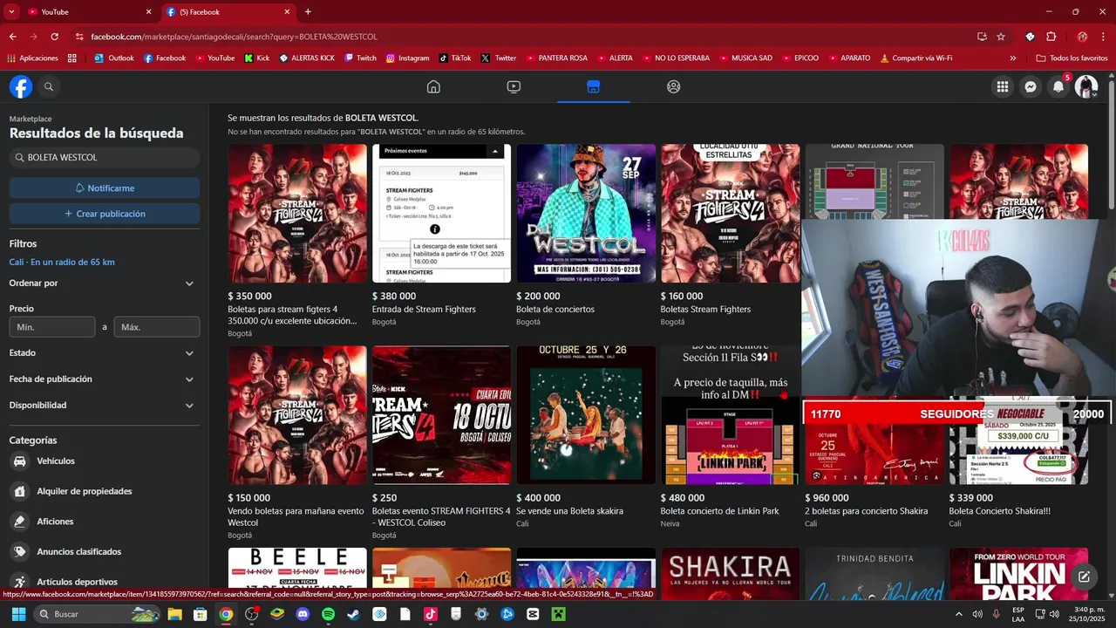Screen dimensions: 1116x628
Task: Change location Cali radius 65 km link
Action: click(62, 263)
